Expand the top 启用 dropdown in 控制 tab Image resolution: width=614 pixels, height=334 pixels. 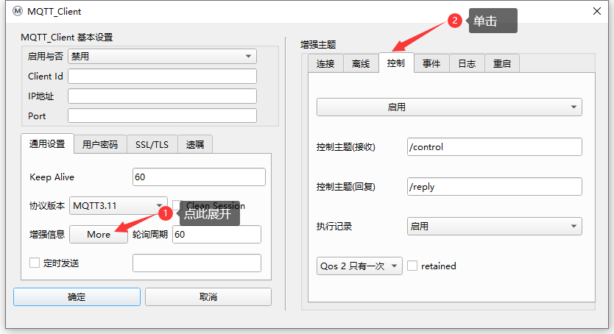tap(449, 107)
